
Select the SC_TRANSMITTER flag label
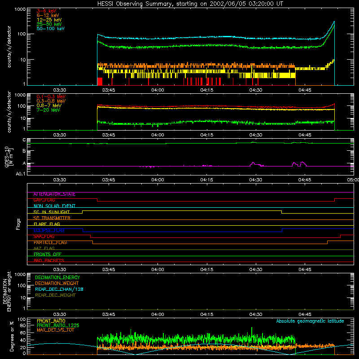click(x=52, y=218)
